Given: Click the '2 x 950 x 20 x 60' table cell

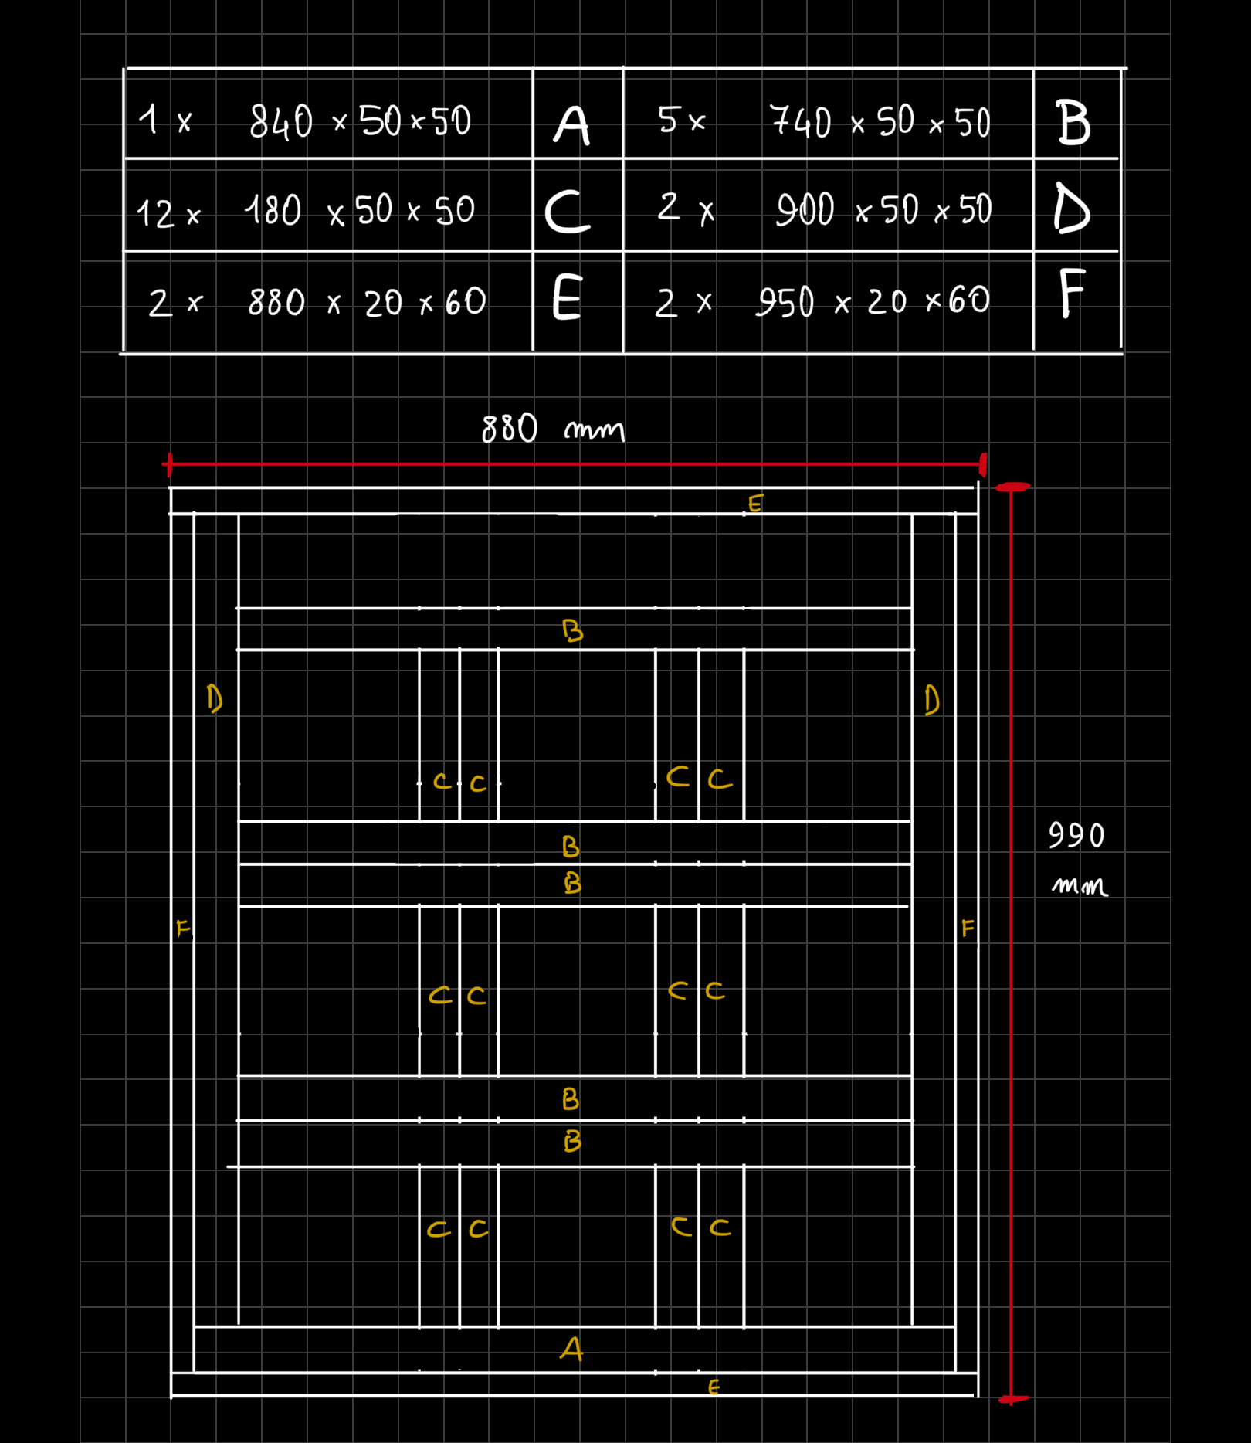Looking at the screenshot, I should click(828, 302).
